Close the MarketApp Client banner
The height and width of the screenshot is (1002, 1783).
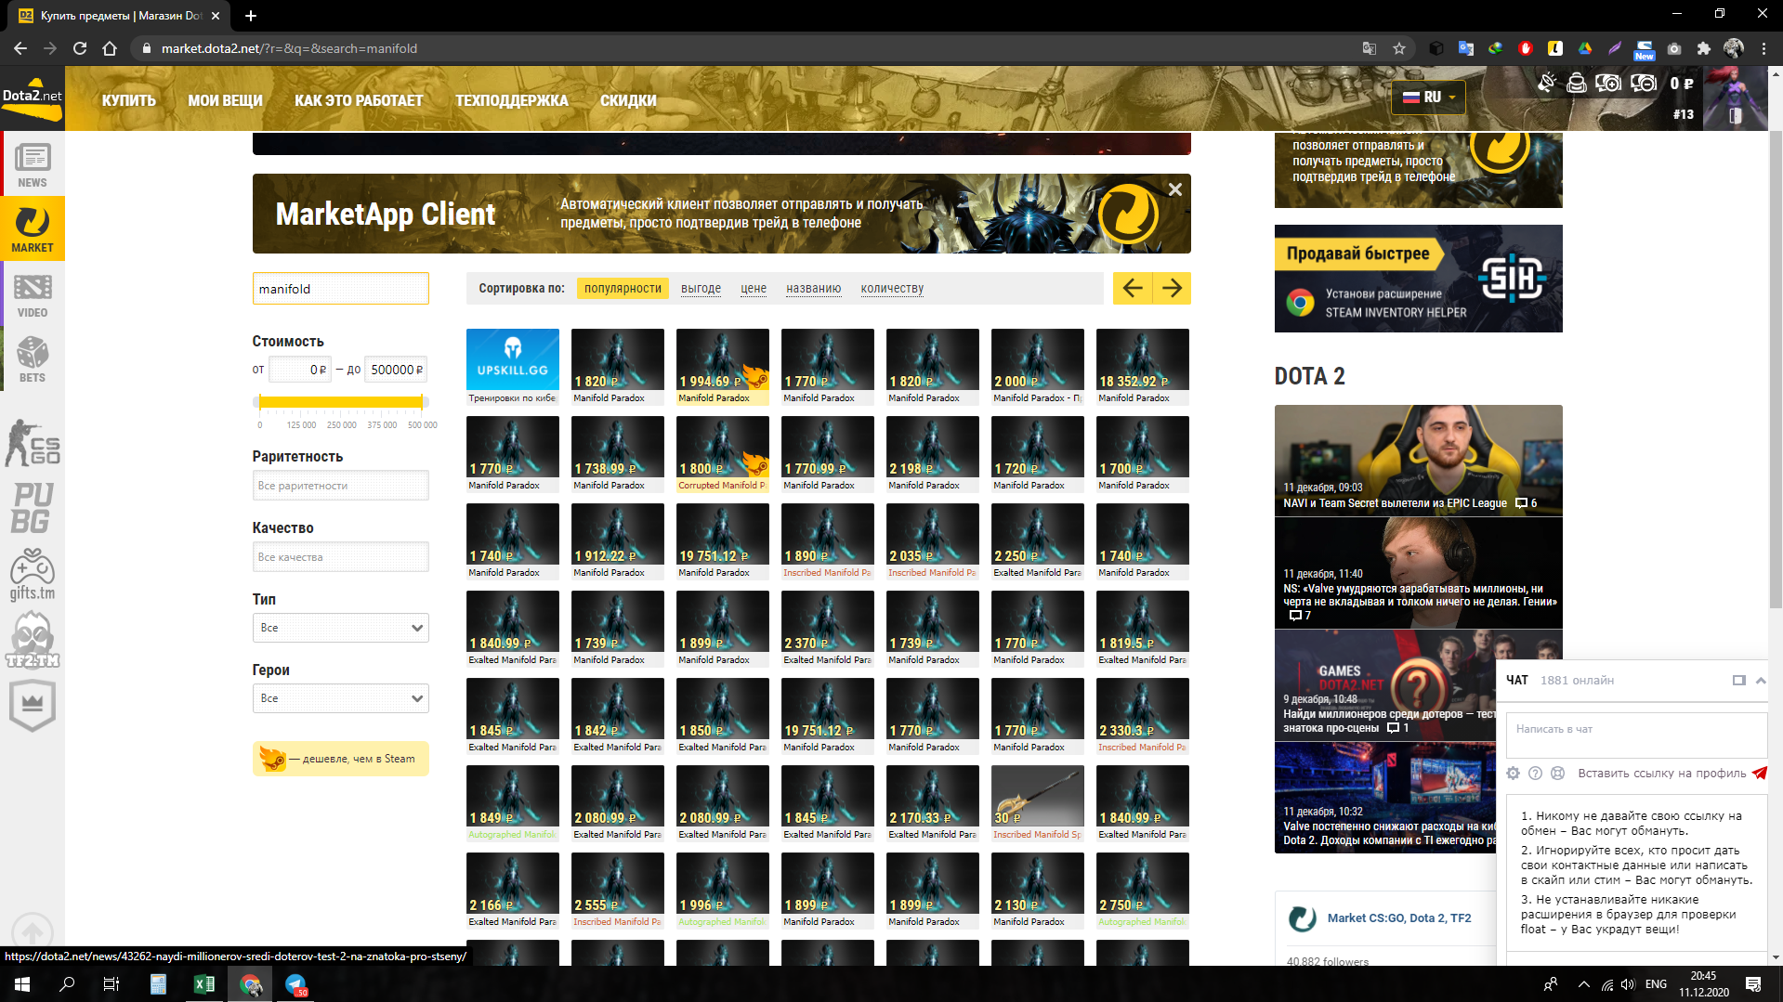click(x=1174, y=189)
